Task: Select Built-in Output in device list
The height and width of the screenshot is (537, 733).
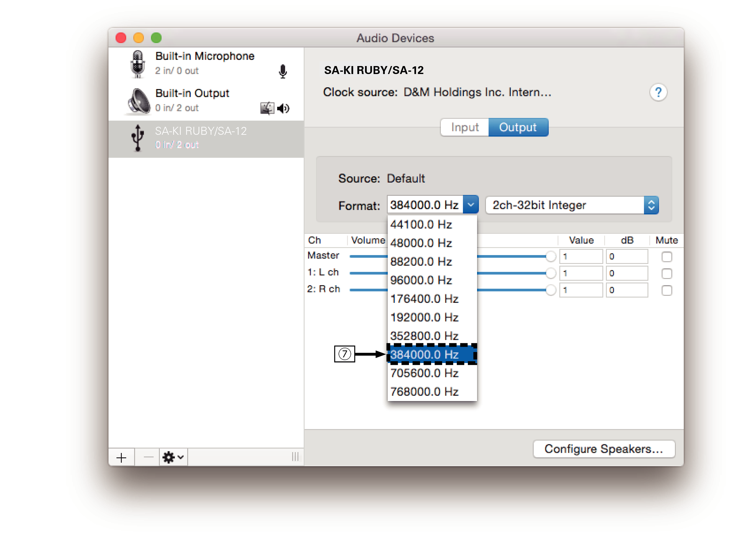Action: tap(206, 101)
